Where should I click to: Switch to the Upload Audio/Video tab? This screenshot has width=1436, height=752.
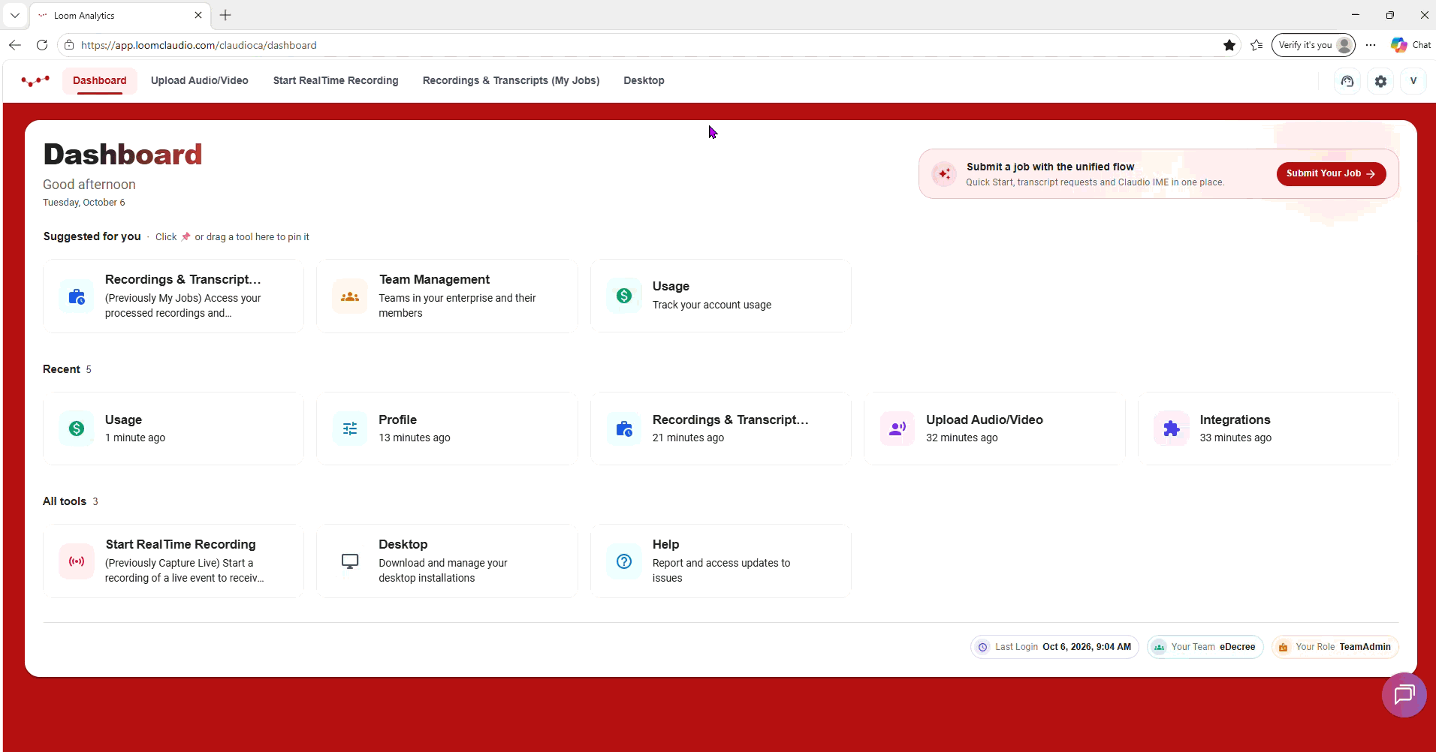click(x=200, y=80)
